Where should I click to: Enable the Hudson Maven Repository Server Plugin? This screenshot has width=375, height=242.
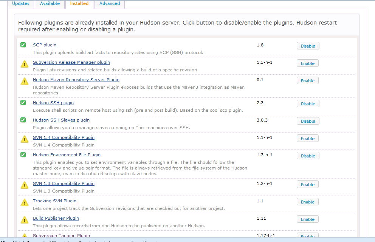click(x=308, y=81)
